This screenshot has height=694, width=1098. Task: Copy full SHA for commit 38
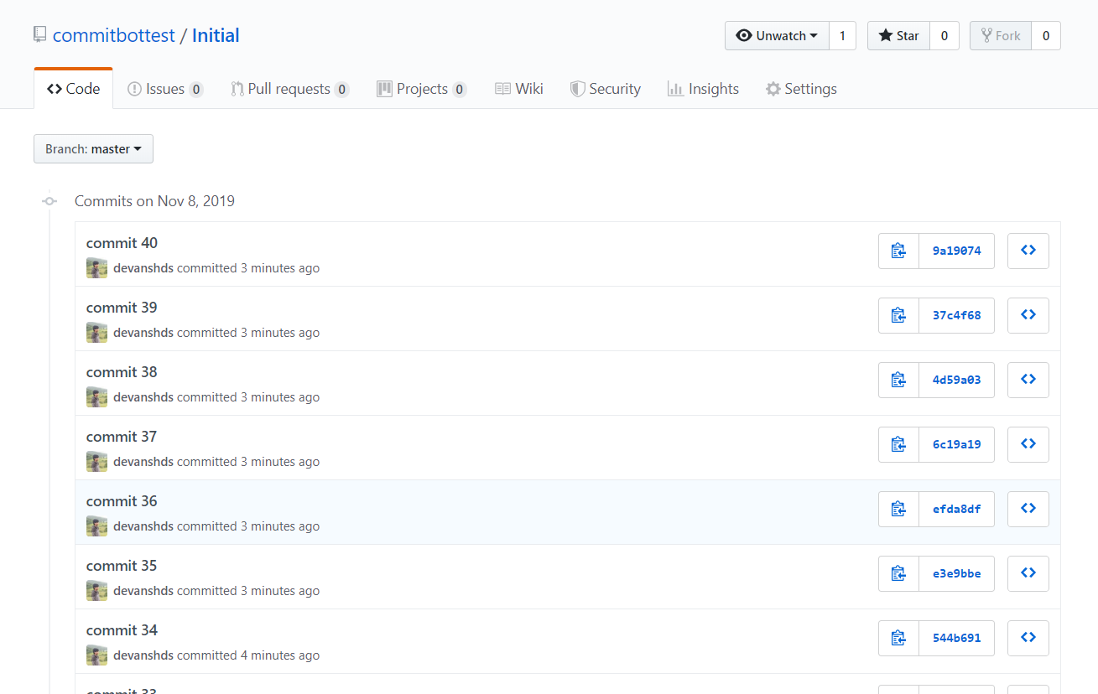pos(899,380)
